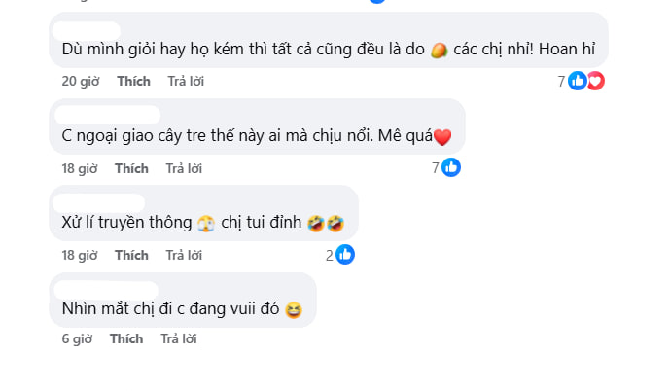Viewport: 671px width, 391px height.
Task: Click the mango emoji in the first comment
Action: 440,50
